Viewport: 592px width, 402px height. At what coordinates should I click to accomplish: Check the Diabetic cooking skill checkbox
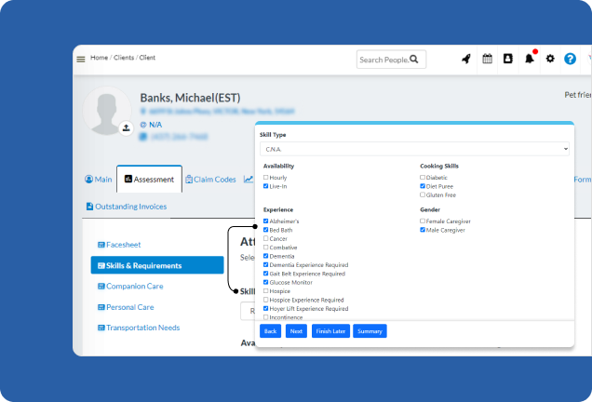click(423, 178)
